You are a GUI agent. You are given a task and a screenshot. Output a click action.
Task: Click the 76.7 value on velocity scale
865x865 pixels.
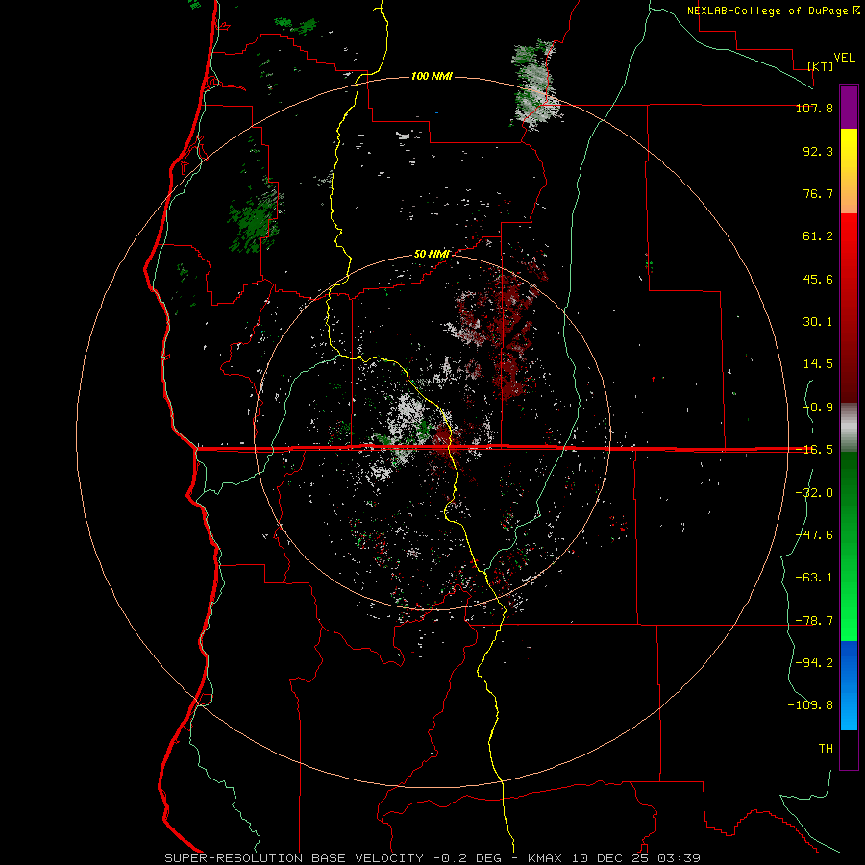(x=818, y=193)
